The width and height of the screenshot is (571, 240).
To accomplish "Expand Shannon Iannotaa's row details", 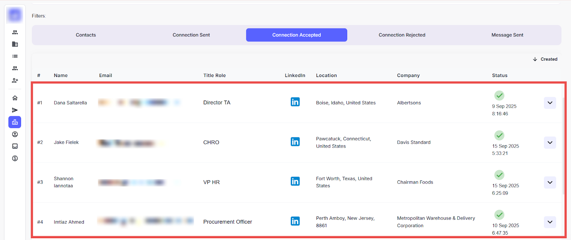I will click(x=550, y=183).
